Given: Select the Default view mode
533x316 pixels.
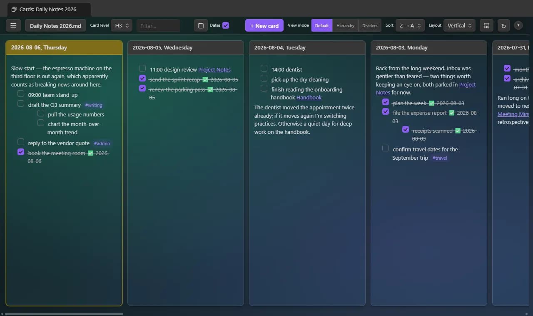Looking at the screenshot, I should coord(322,25).
